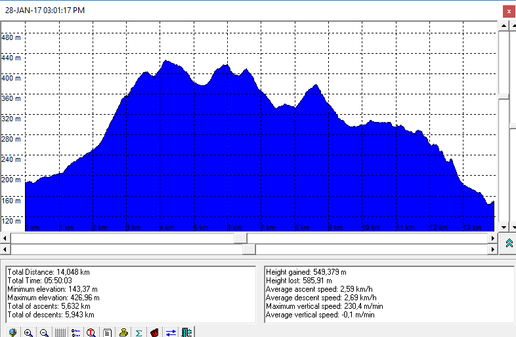Image resolution: width=516 pixels, height=337 pixels.
Task: Click the exit door icon
Action: click(x=186, y=332)
